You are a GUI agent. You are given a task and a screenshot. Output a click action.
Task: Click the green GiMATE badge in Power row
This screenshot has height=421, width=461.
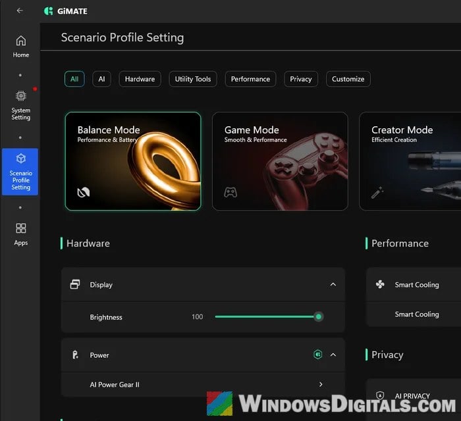[x=318, y=355]
